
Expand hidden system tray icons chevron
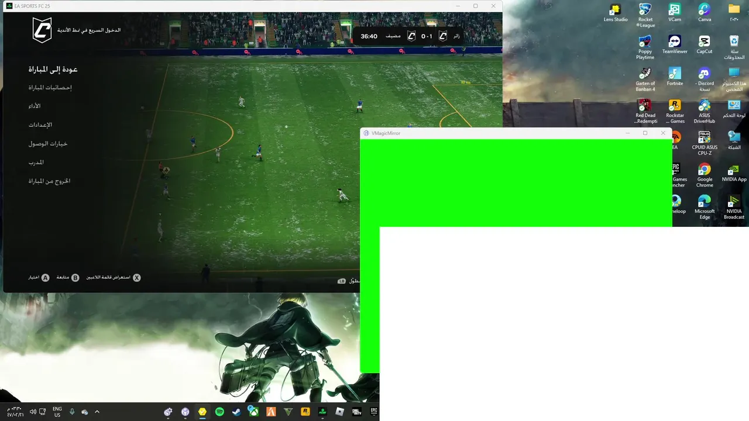[97, 412]
